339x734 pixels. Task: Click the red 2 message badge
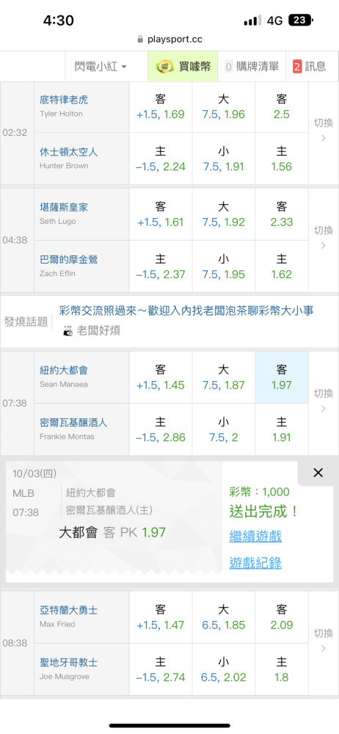pyautogui.click(x=297, y=67)
